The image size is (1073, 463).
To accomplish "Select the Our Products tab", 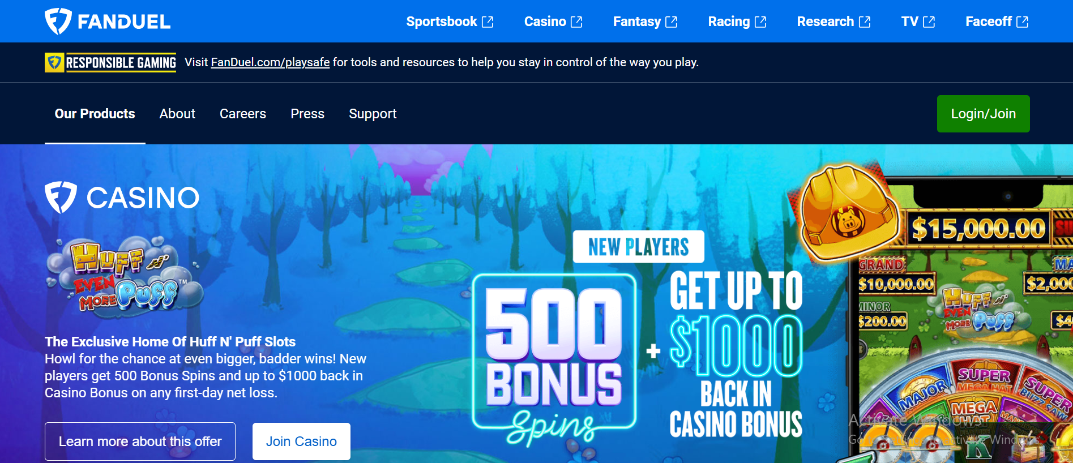I will coord(95,114).
